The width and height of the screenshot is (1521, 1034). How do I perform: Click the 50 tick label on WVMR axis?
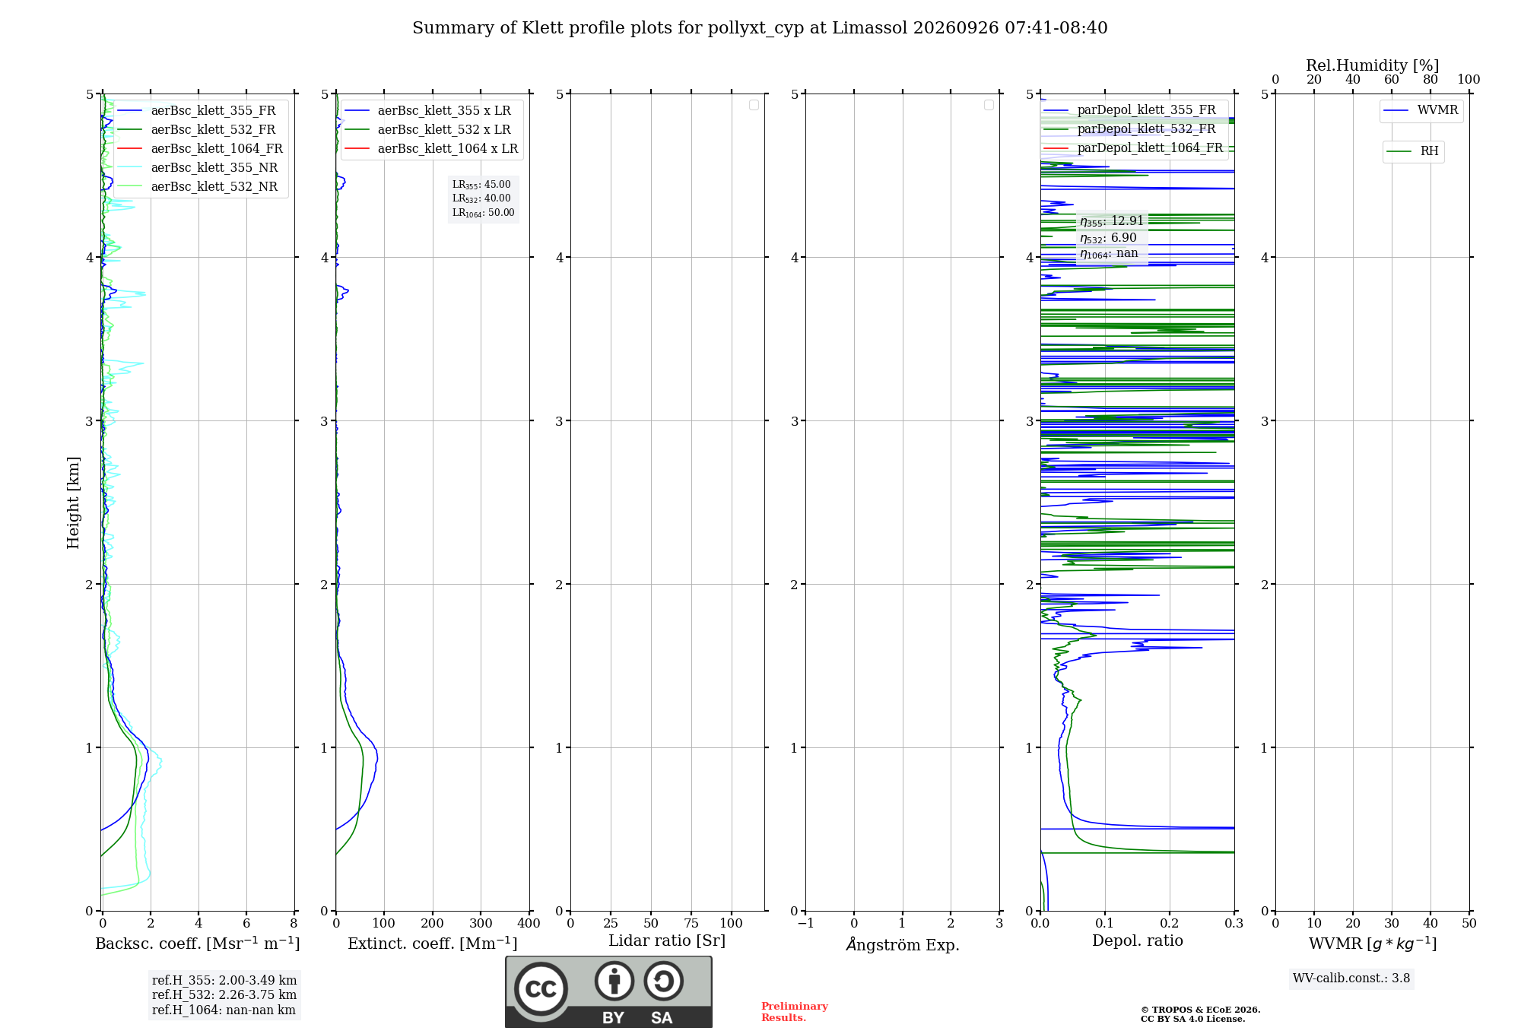(1469, 924)
